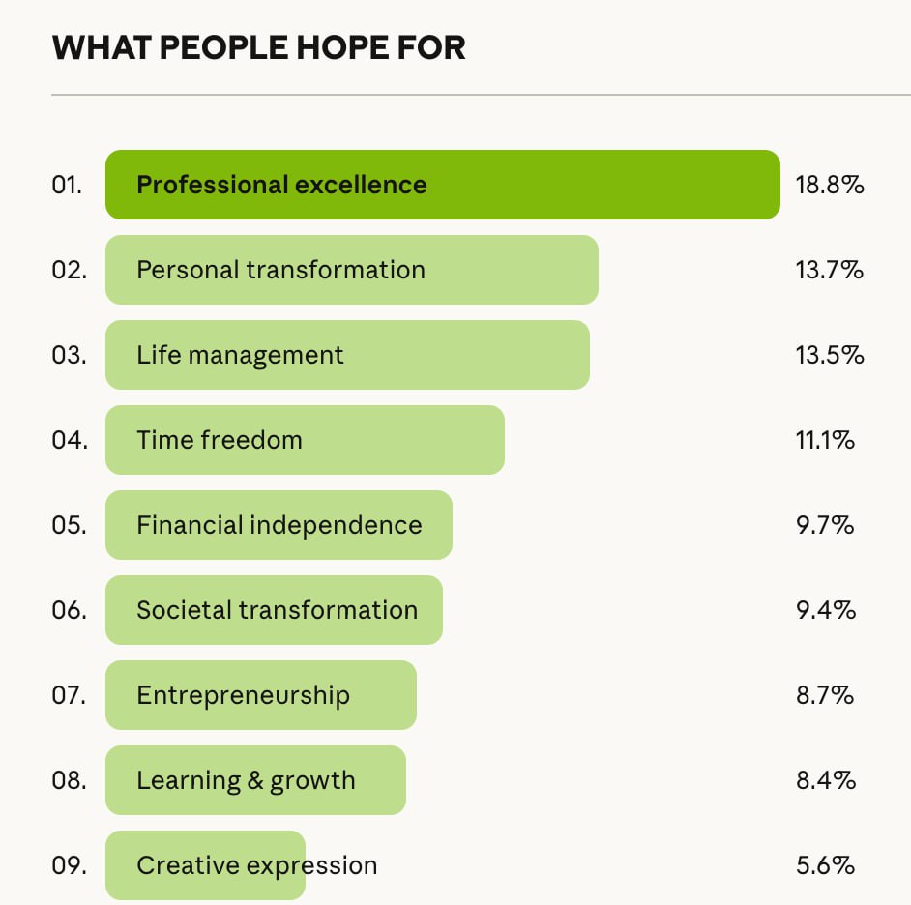The height and width of the screenshot is (905, 911).
Task: Click rank number 09.
Action: point(69,865)
